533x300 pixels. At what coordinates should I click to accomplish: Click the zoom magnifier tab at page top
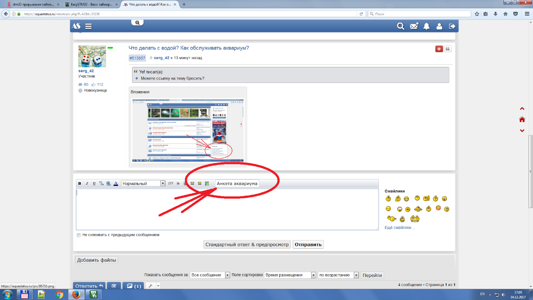click(x=138, y=23)
